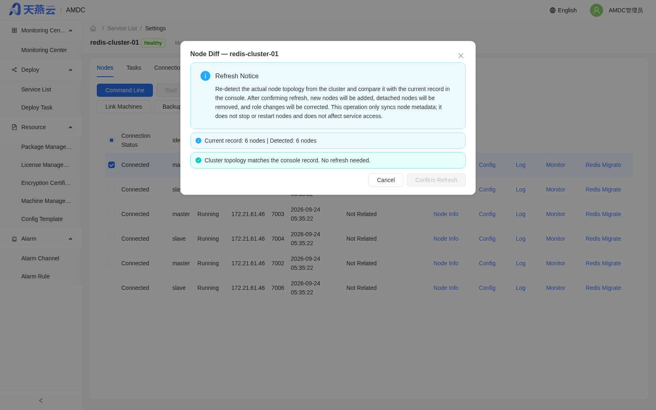The image size is (656, 410).
Task: Check the 7003 master node checkbox
Action: pyautogui.click(x=112, y=214)
